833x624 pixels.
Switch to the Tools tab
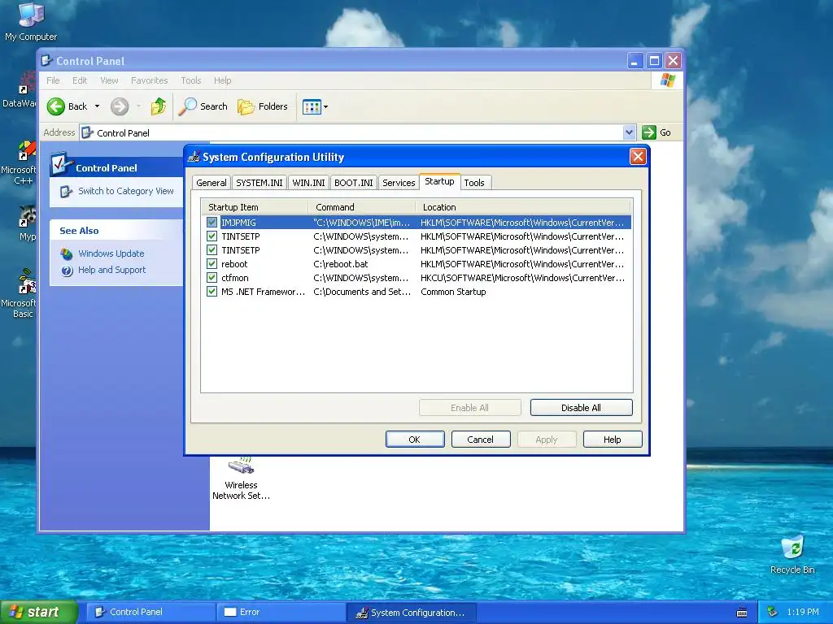[474, 183]
